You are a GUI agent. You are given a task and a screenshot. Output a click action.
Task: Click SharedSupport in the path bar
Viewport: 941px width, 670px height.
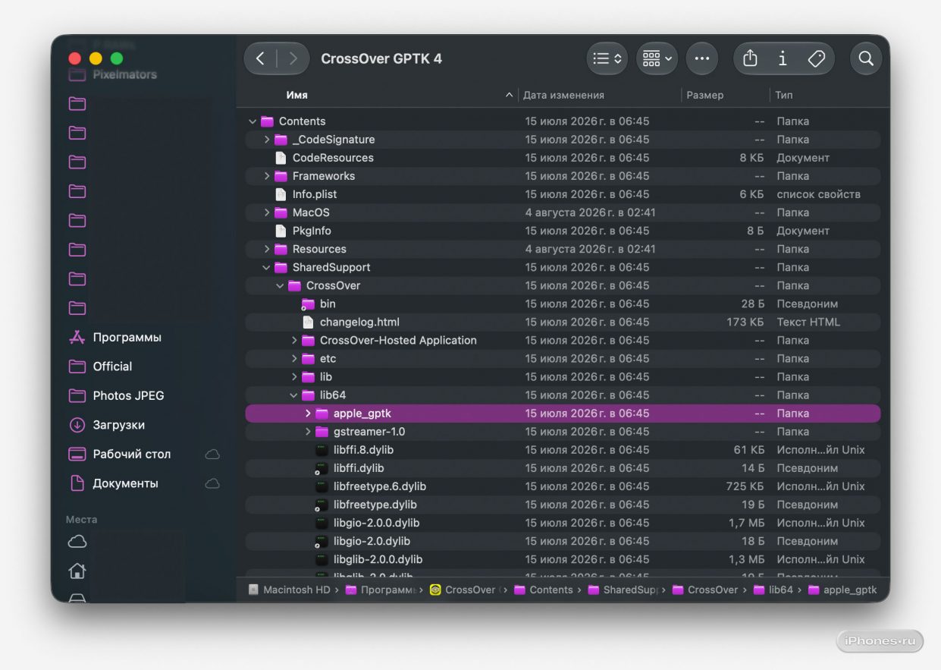pyautogui.click(x=625, y=590)
